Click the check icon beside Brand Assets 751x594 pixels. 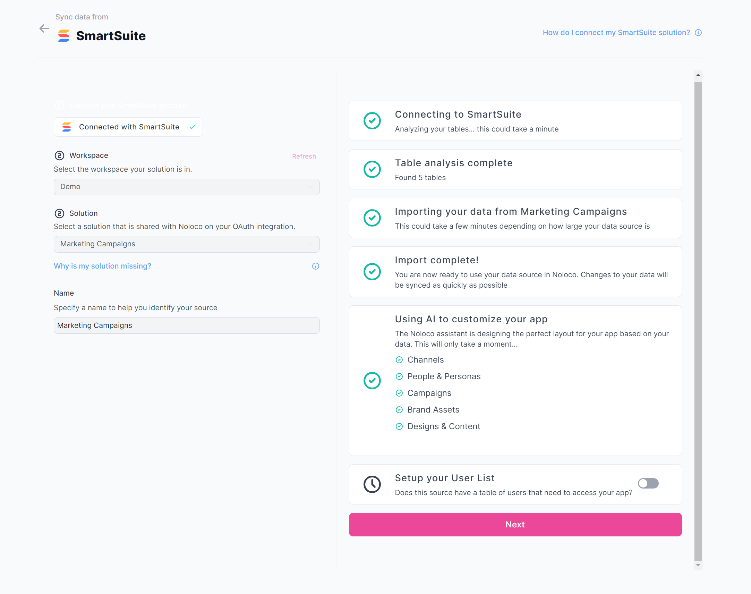[x=399, y=410]
